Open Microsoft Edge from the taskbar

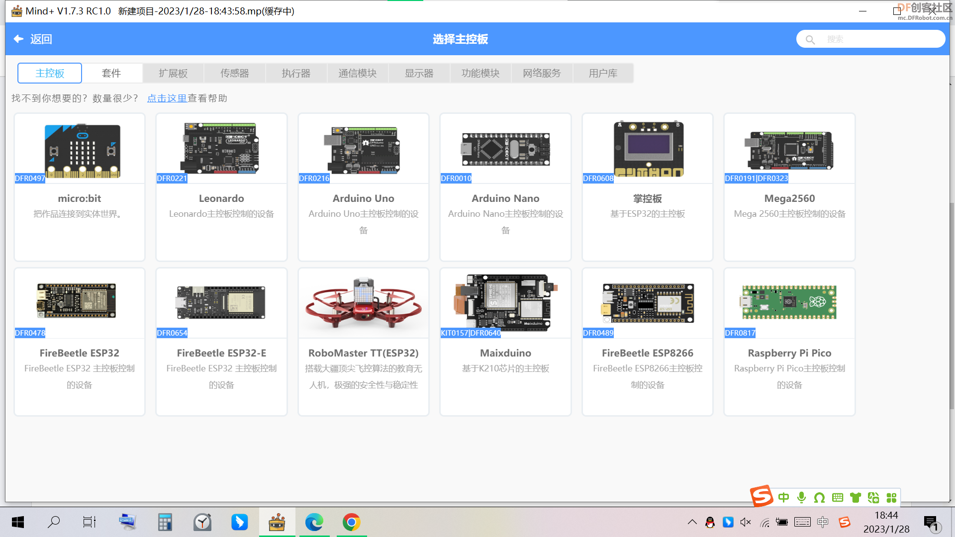[314, 522]
